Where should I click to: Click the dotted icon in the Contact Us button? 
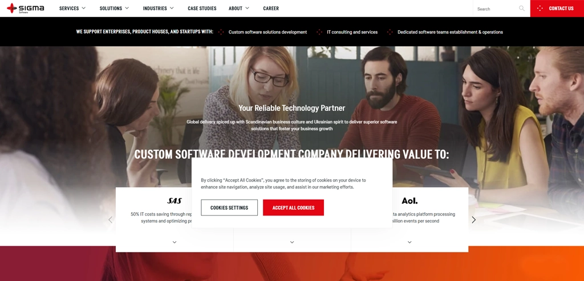(x=540, y=8)
